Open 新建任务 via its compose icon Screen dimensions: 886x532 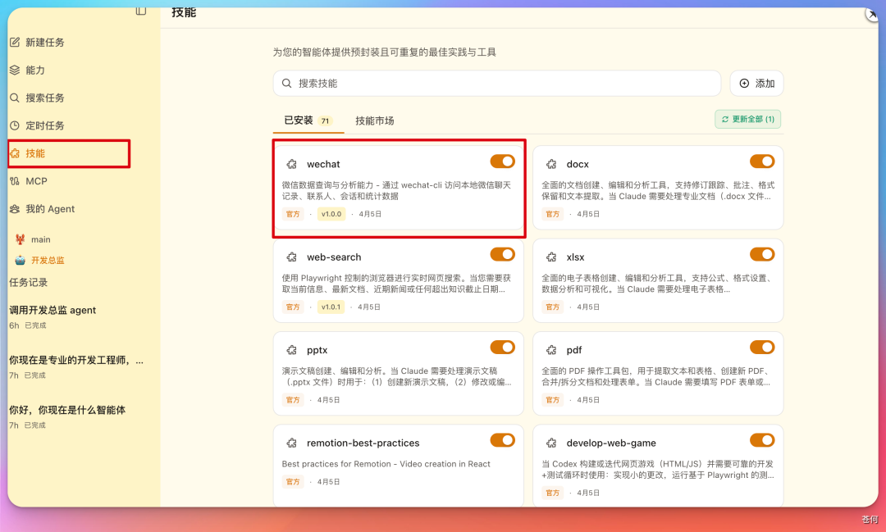click(16, 42)
